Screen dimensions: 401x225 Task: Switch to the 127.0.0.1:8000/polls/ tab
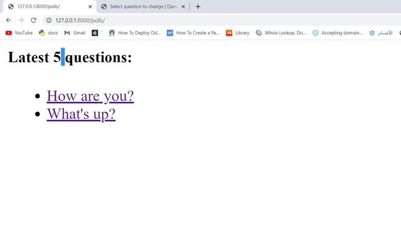point(49,7)
